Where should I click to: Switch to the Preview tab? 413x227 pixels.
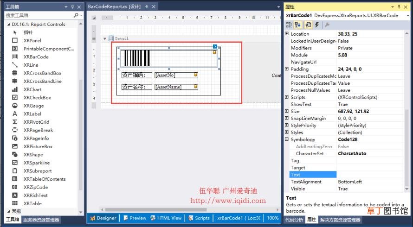point(135,218)
